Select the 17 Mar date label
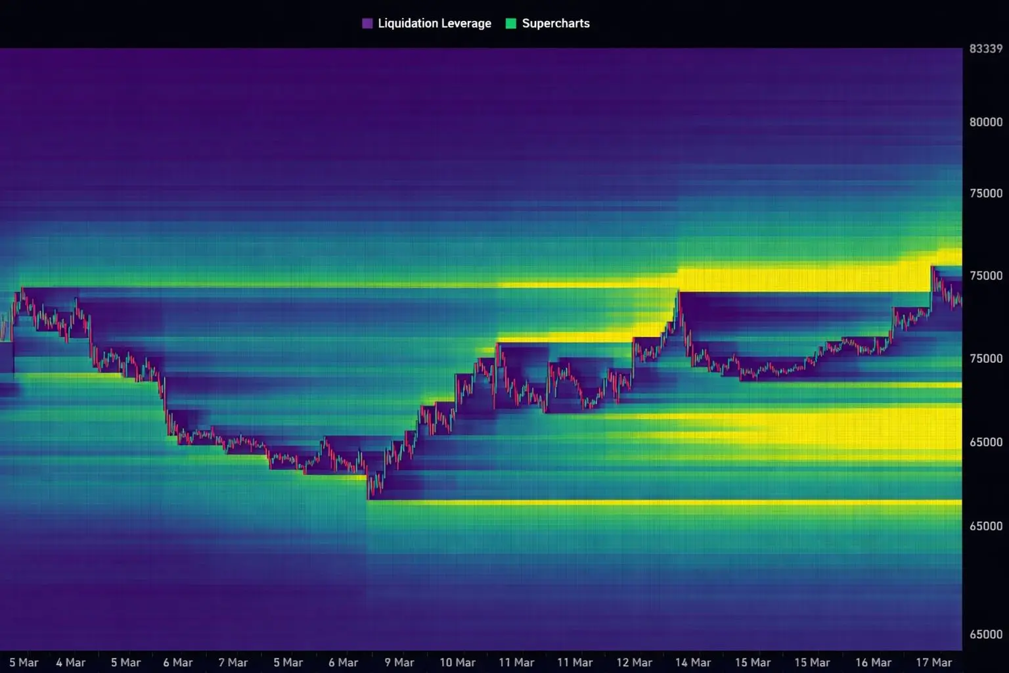This screenshot has width=1009, height=673. pos(934,662)
